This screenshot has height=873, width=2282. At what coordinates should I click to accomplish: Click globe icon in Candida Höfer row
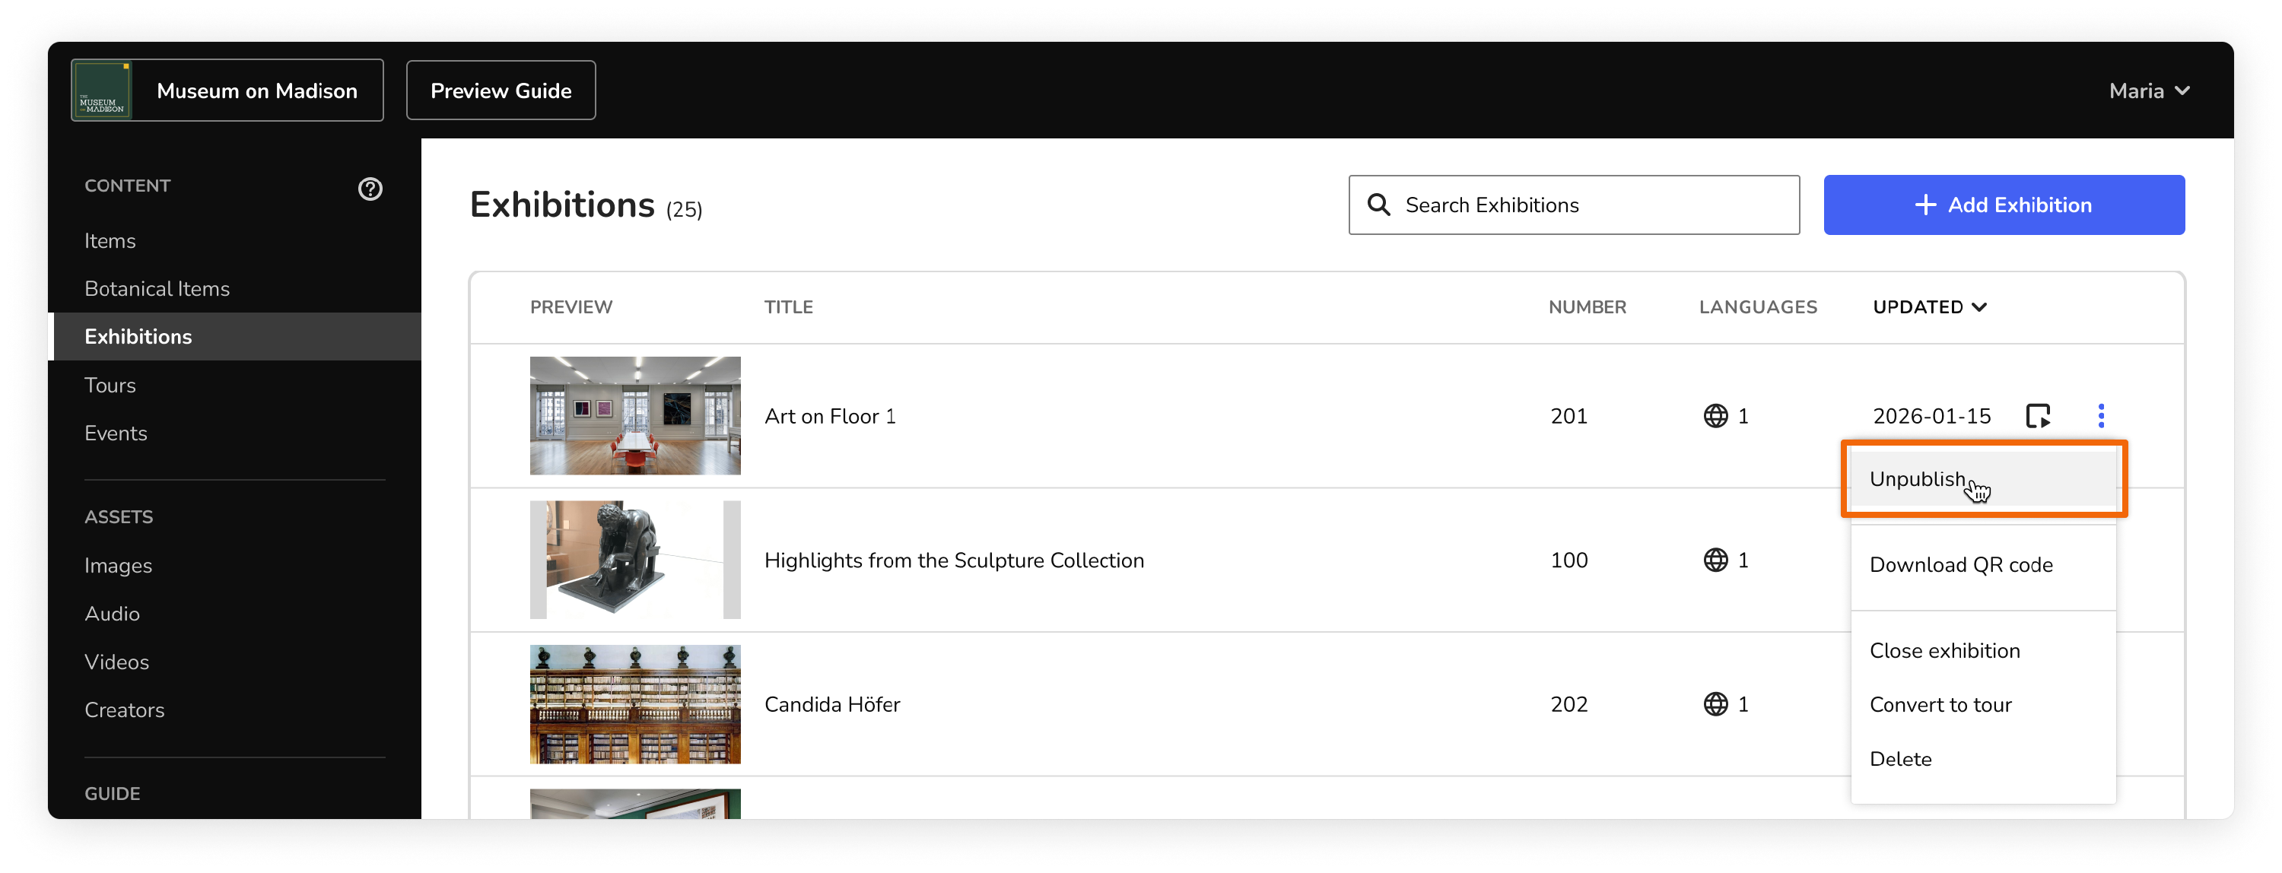pyautogui.click(x=1715, y=704)
